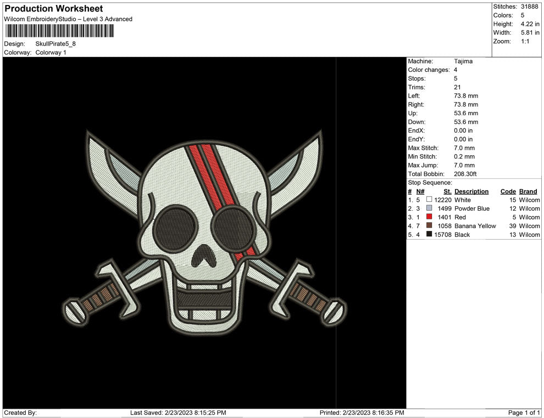
Task: Click the 'Color changes:' label
Action: tap(429, 70)
